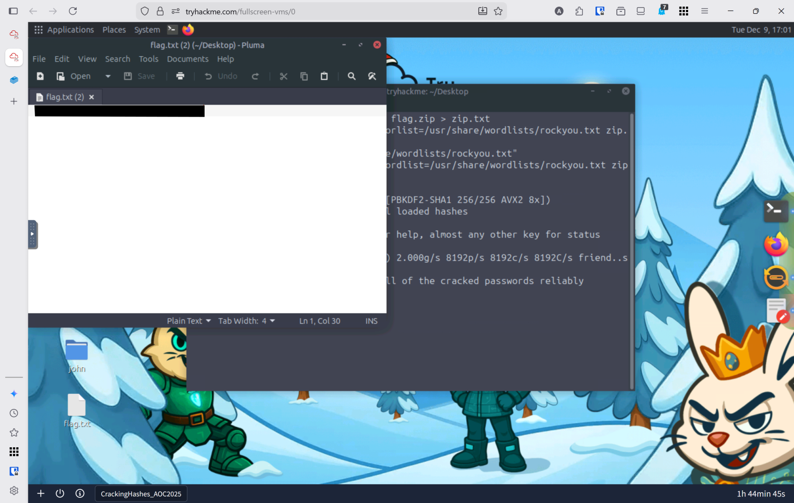Open the Documents menu in Pluma
Viewport: 794px width, 503px height.
tap(188, 59)
